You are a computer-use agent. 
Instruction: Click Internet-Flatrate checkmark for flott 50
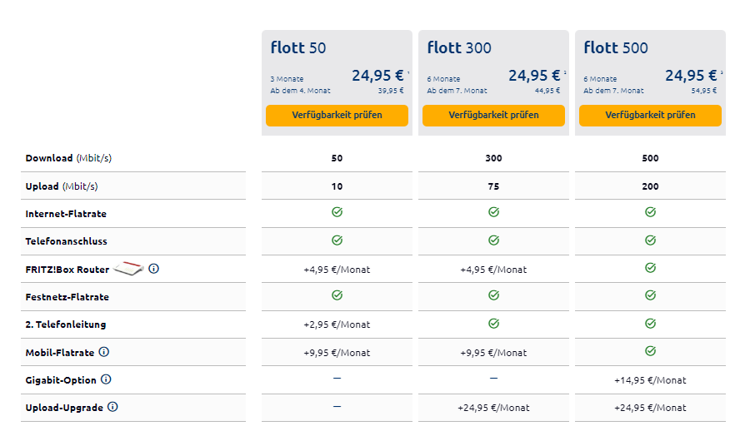click(337, 213)
